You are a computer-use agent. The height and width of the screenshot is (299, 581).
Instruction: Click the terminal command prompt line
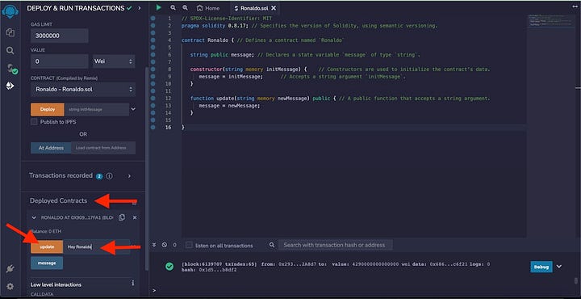pos(363,290)
